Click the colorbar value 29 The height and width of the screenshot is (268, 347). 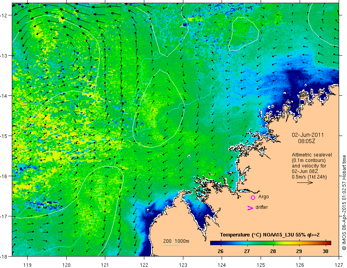click(x=299, y=251)
